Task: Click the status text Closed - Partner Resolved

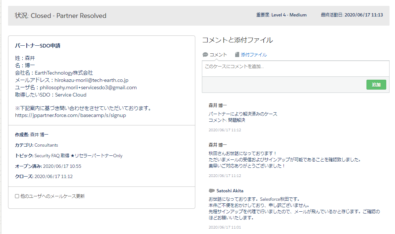Action: click(x=68, y=16)
